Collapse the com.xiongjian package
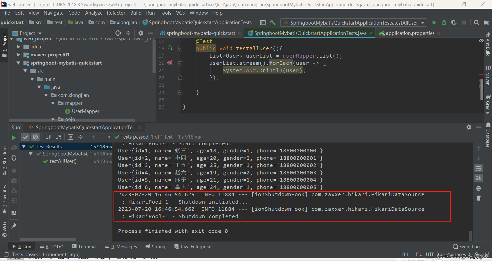This screenshot has width=492, height=261. 46,95
